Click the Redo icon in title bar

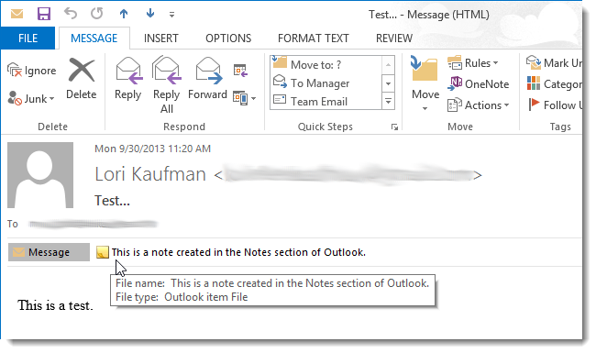click(x=96, y=14)
